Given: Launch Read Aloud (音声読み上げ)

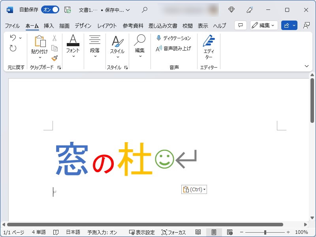Looking at the screenshot, I should click(x=173, y=49).
